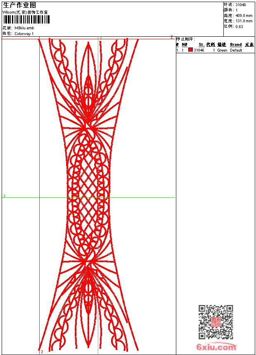256x355 pixels.
Task: Click the height value 409.0 mm
Action: point(244,16)
